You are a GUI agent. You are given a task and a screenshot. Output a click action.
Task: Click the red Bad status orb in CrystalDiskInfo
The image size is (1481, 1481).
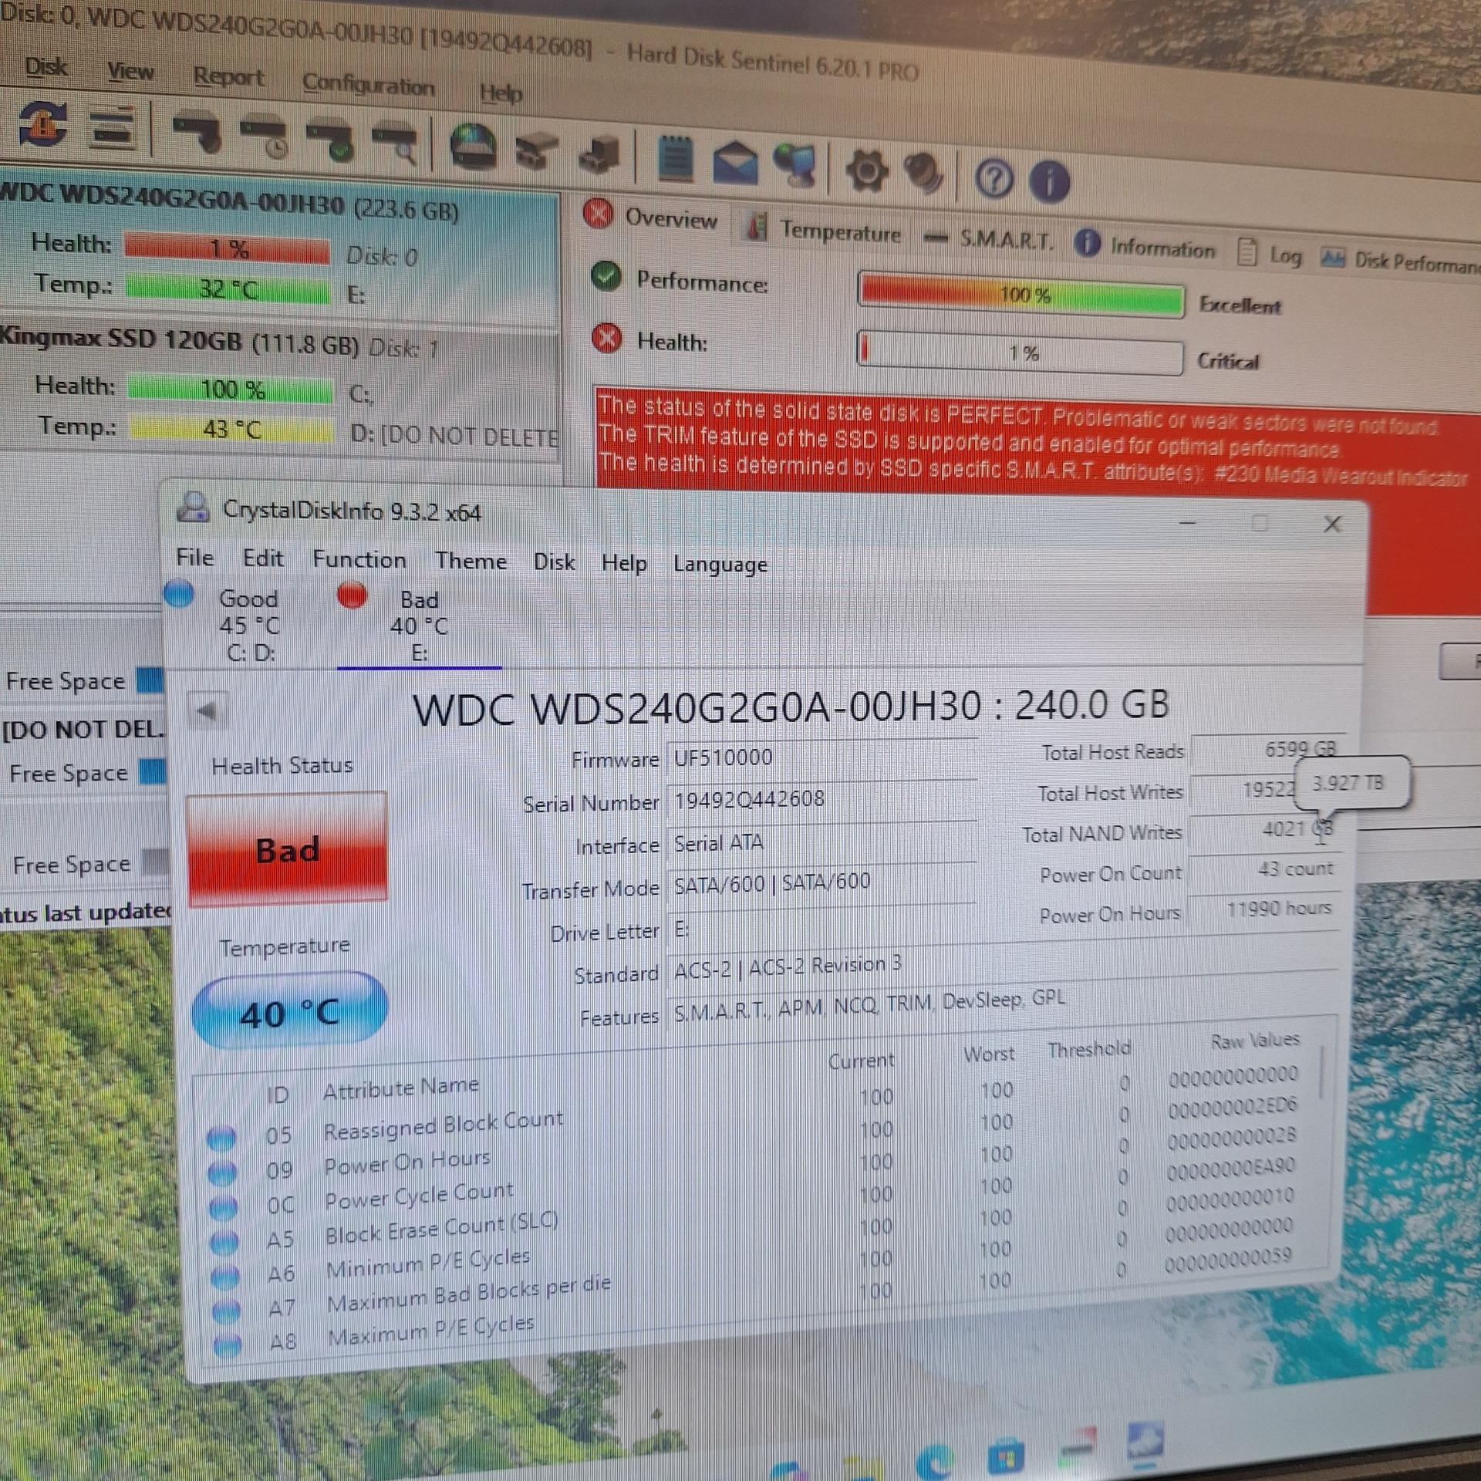pos(352,595)
